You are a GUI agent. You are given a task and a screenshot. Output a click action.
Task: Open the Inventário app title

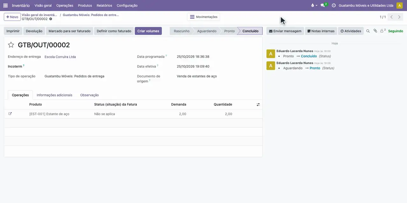tap(21, 5)
